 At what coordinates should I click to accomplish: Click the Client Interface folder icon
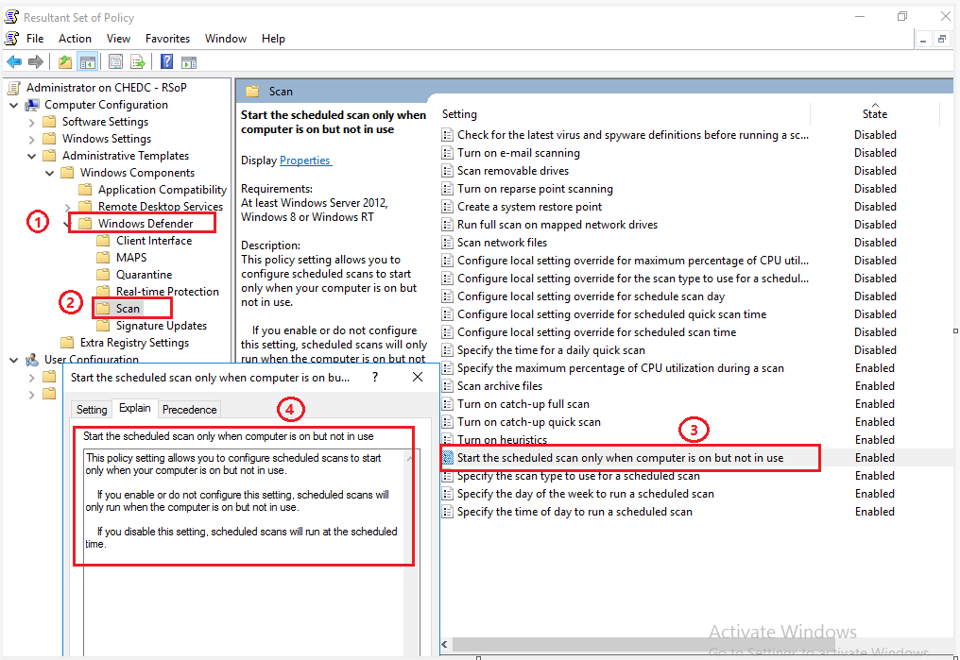click(104, 240)
